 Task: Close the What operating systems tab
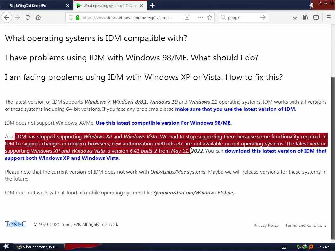141,6
